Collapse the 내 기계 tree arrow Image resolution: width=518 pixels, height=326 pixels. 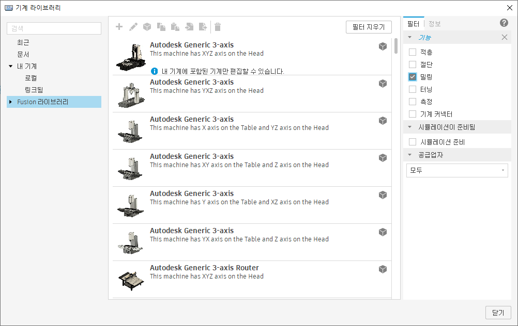[10, 66]
